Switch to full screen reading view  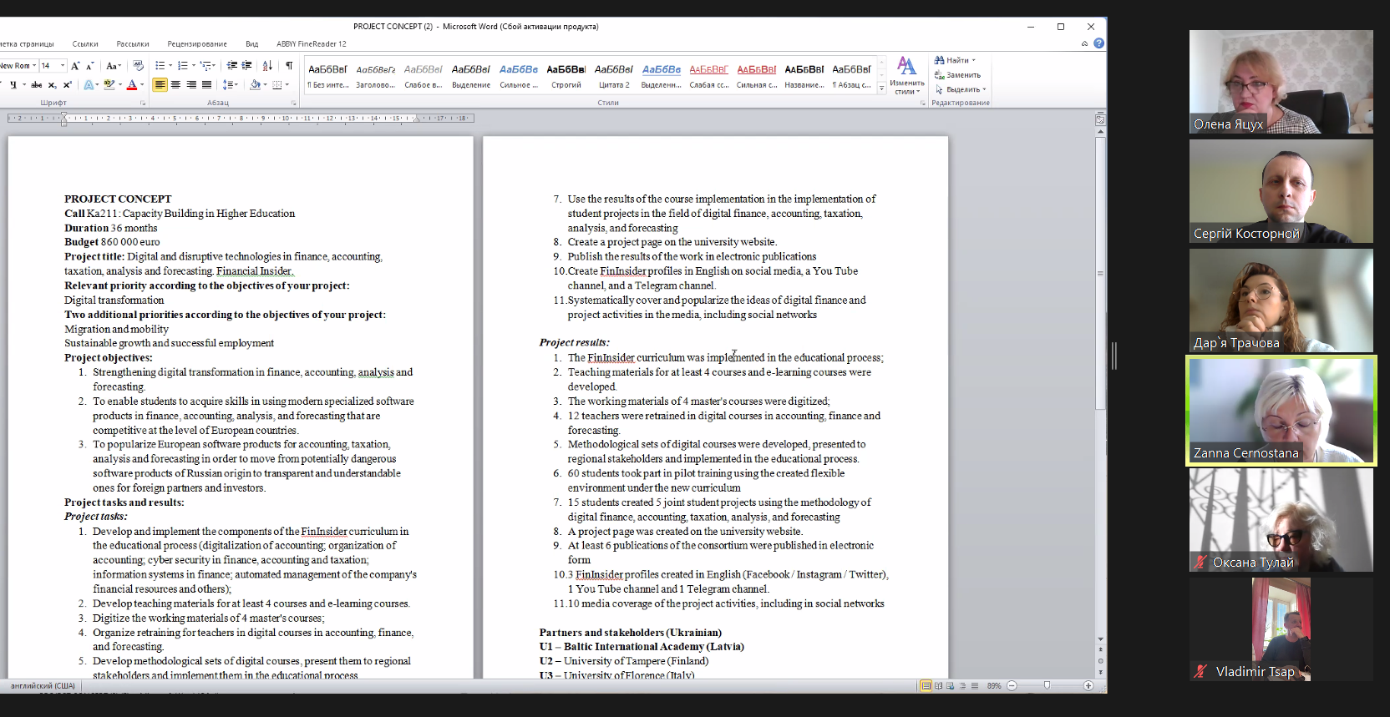pos(938,685)
